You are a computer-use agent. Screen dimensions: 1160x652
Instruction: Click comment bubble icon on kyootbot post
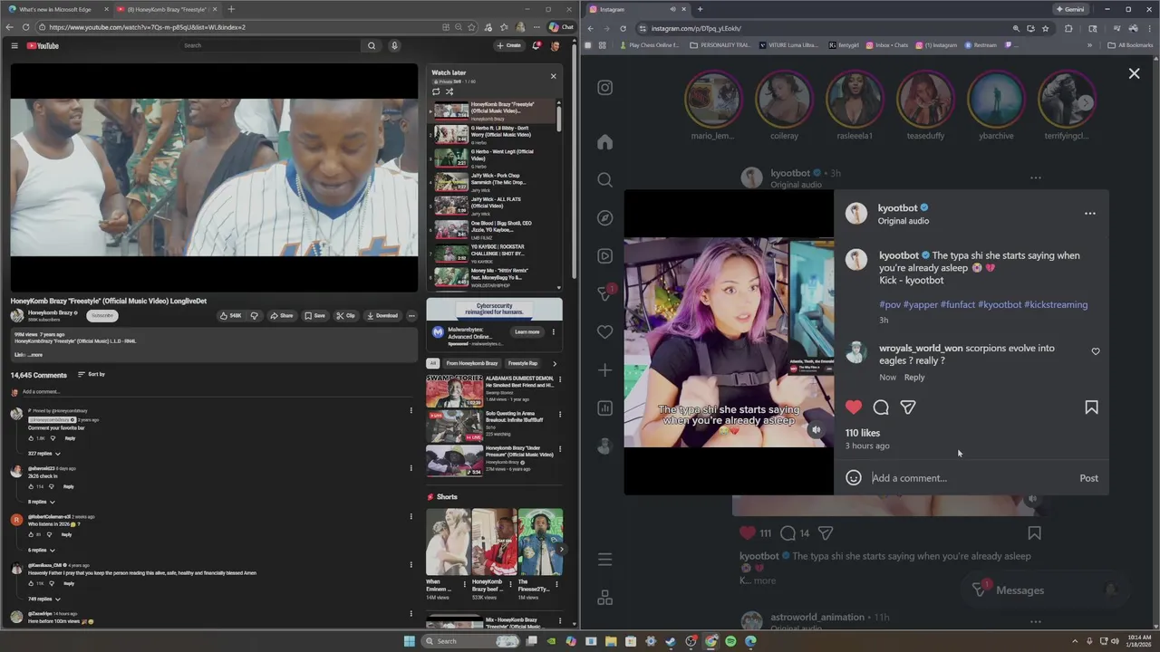pos(881,407)
